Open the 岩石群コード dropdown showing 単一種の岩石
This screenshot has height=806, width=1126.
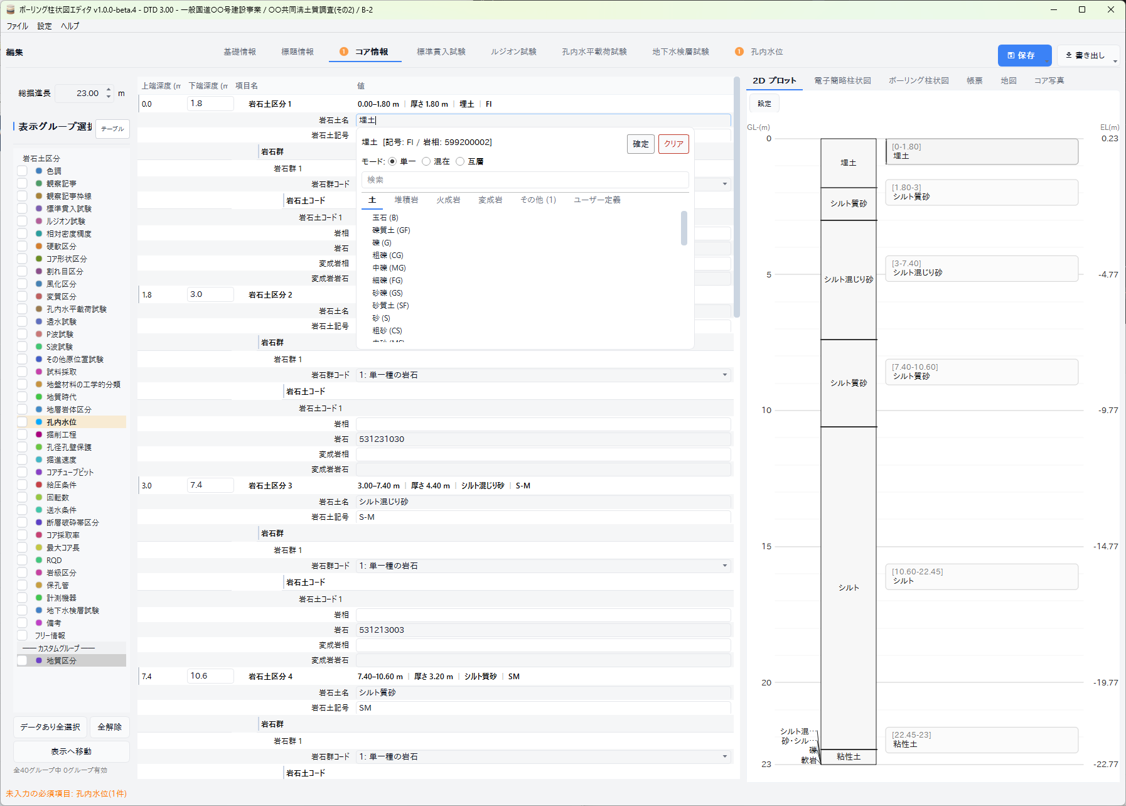(543, 375)
